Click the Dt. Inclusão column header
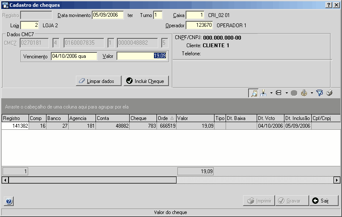 pos(298,118)
